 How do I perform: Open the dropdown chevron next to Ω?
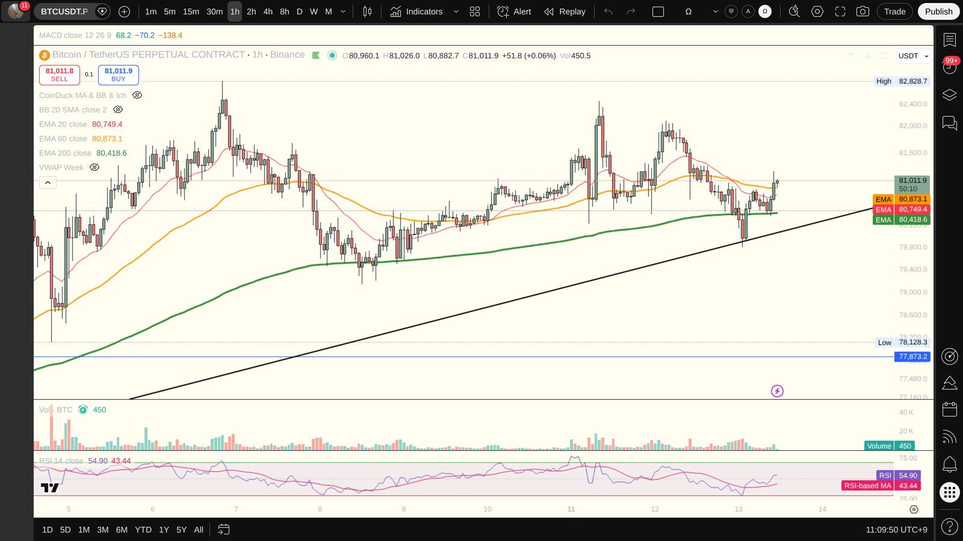[x=715, y=11]
